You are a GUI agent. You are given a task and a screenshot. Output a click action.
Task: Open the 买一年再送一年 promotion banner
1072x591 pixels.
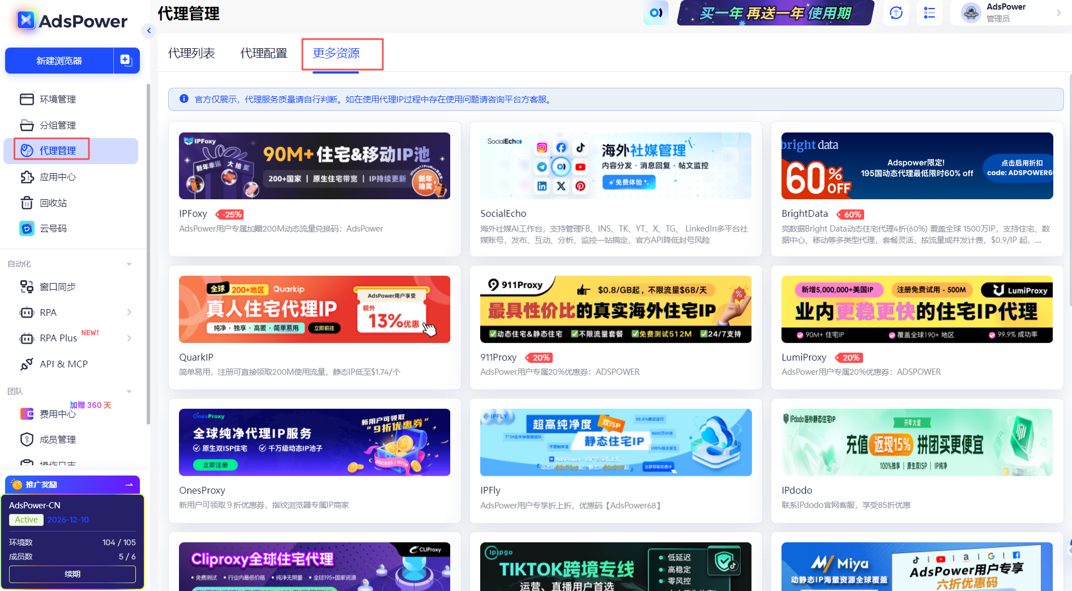point(774,12)
